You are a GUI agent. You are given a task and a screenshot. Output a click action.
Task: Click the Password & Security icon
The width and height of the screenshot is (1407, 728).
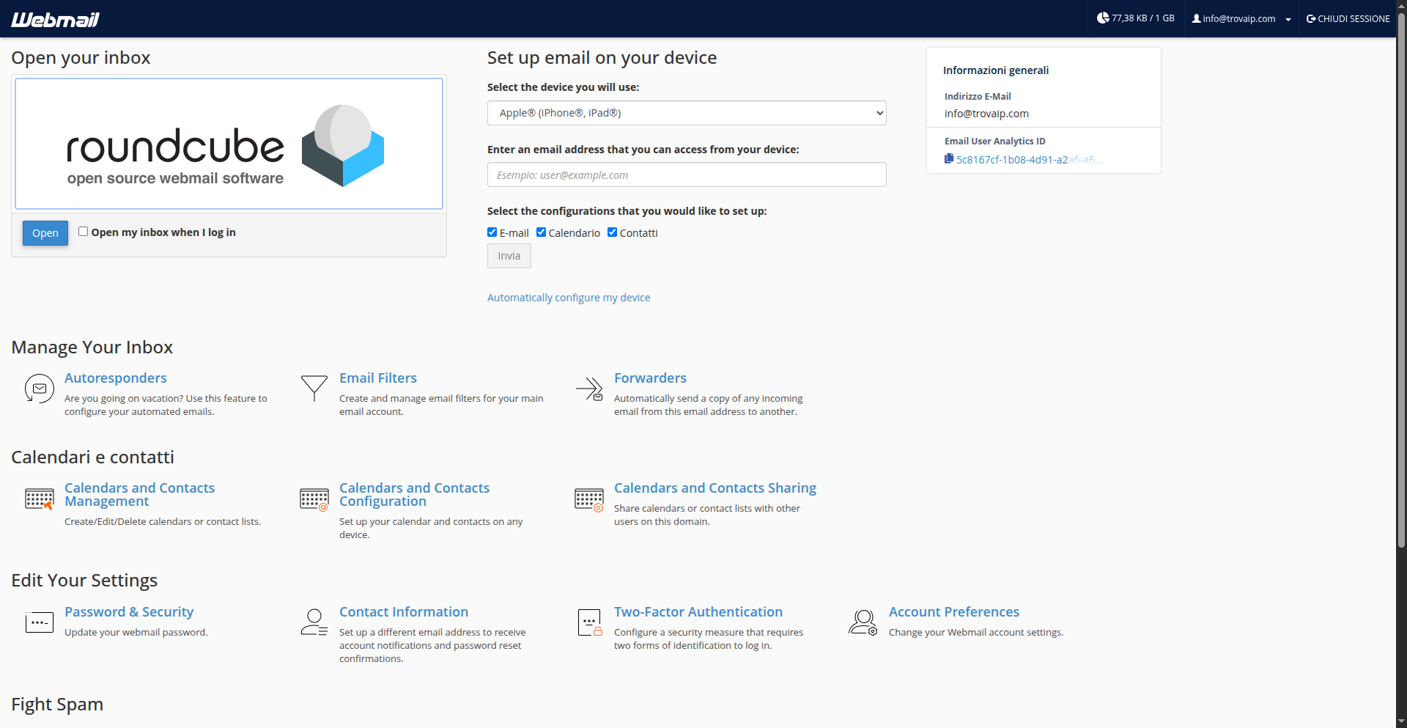pyautogui.click(x=40, y=622)
